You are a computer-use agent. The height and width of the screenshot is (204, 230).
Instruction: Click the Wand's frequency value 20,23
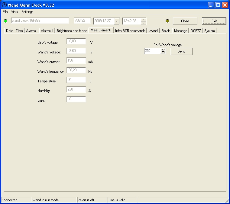click(x=76, y=70)
